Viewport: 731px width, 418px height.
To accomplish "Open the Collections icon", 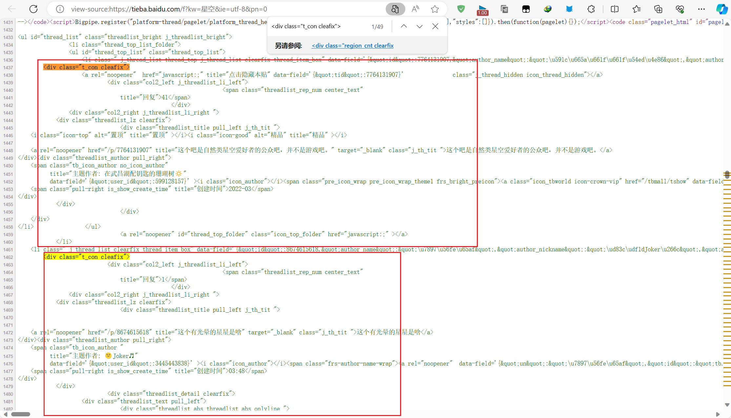I will click(658, 9).
